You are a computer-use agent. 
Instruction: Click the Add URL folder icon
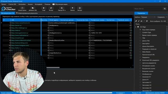33,8
